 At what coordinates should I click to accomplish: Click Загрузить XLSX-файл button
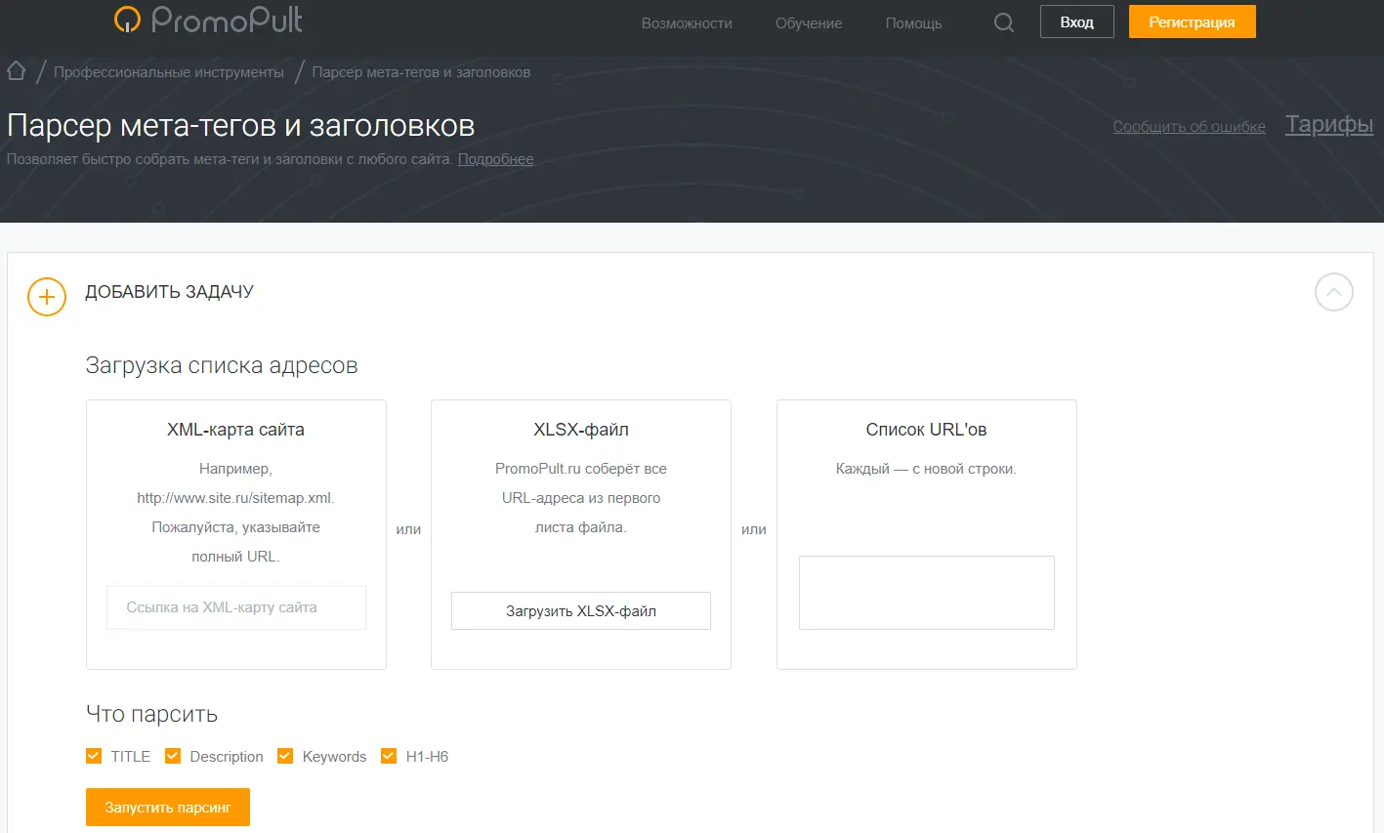coord(581,611)
